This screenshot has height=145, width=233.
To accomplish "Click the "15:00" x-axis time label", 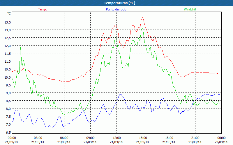I will point(143,138).
